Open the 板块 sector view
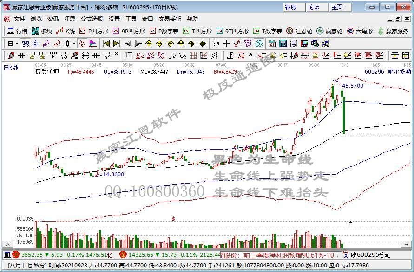Screen dimensions: 414x272 click(x=42, y=32)
